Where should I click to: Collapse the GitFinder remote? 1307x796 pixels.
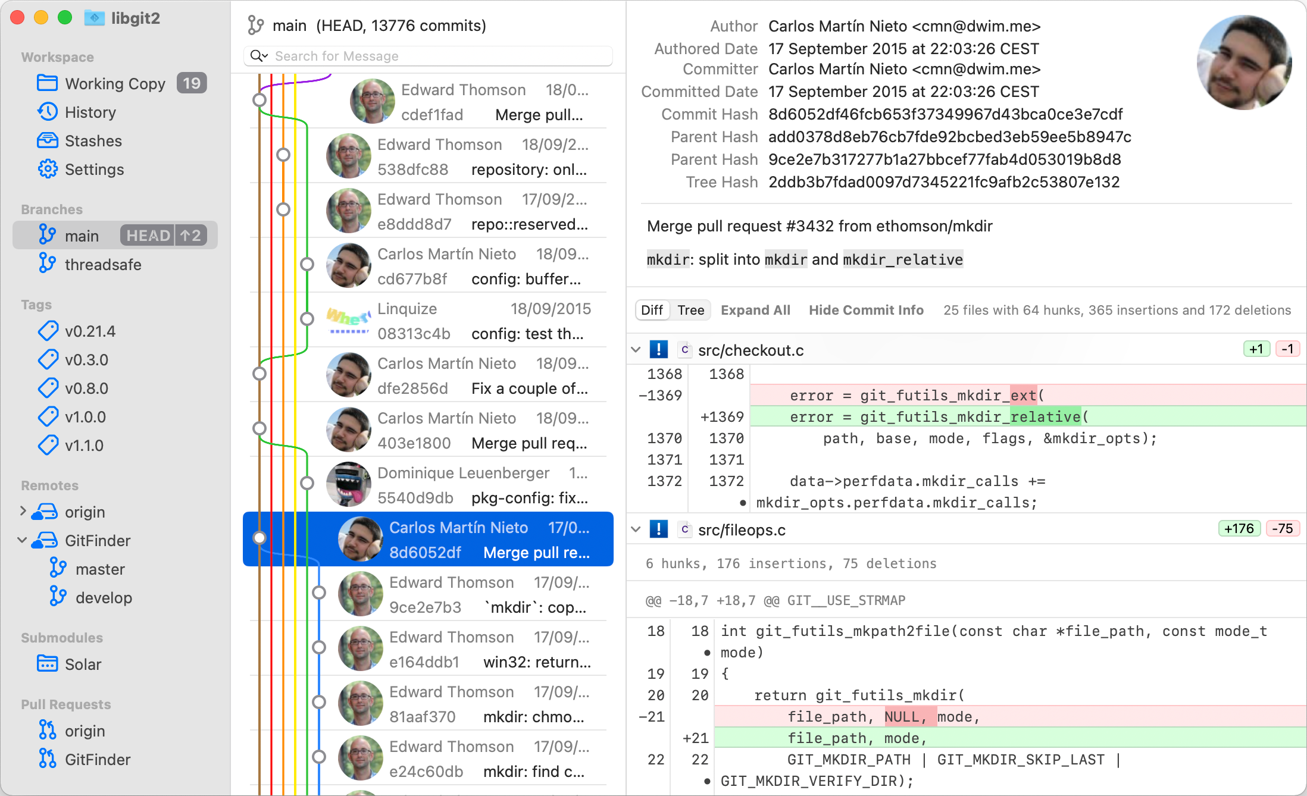23,540
